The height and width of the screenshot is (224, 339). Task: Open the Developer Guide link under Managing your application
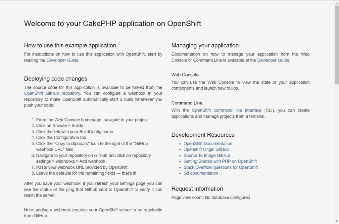[x=273, y=60]
